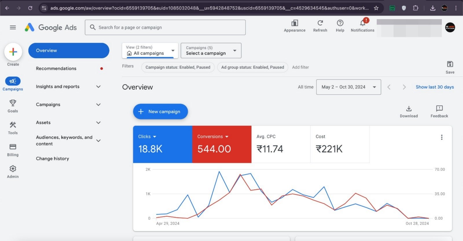Expand Insights and reports section
This screenshot has height=241, width=463.
coord(68,87)
